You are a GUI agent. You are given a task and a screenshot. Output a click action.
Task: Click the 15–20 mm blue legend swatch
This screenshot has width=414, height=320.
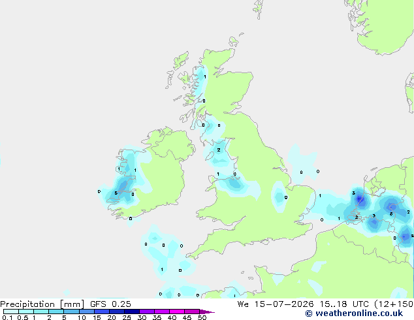[102, 312]
